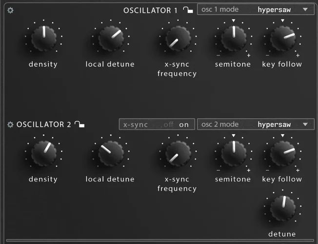
Task: Open Oscillator 2 settings gear
Action: pyautogui.click(x=10, y=124)
